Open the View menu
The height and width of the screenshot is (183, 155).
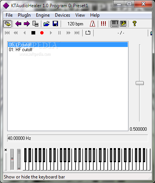(80, 15)
